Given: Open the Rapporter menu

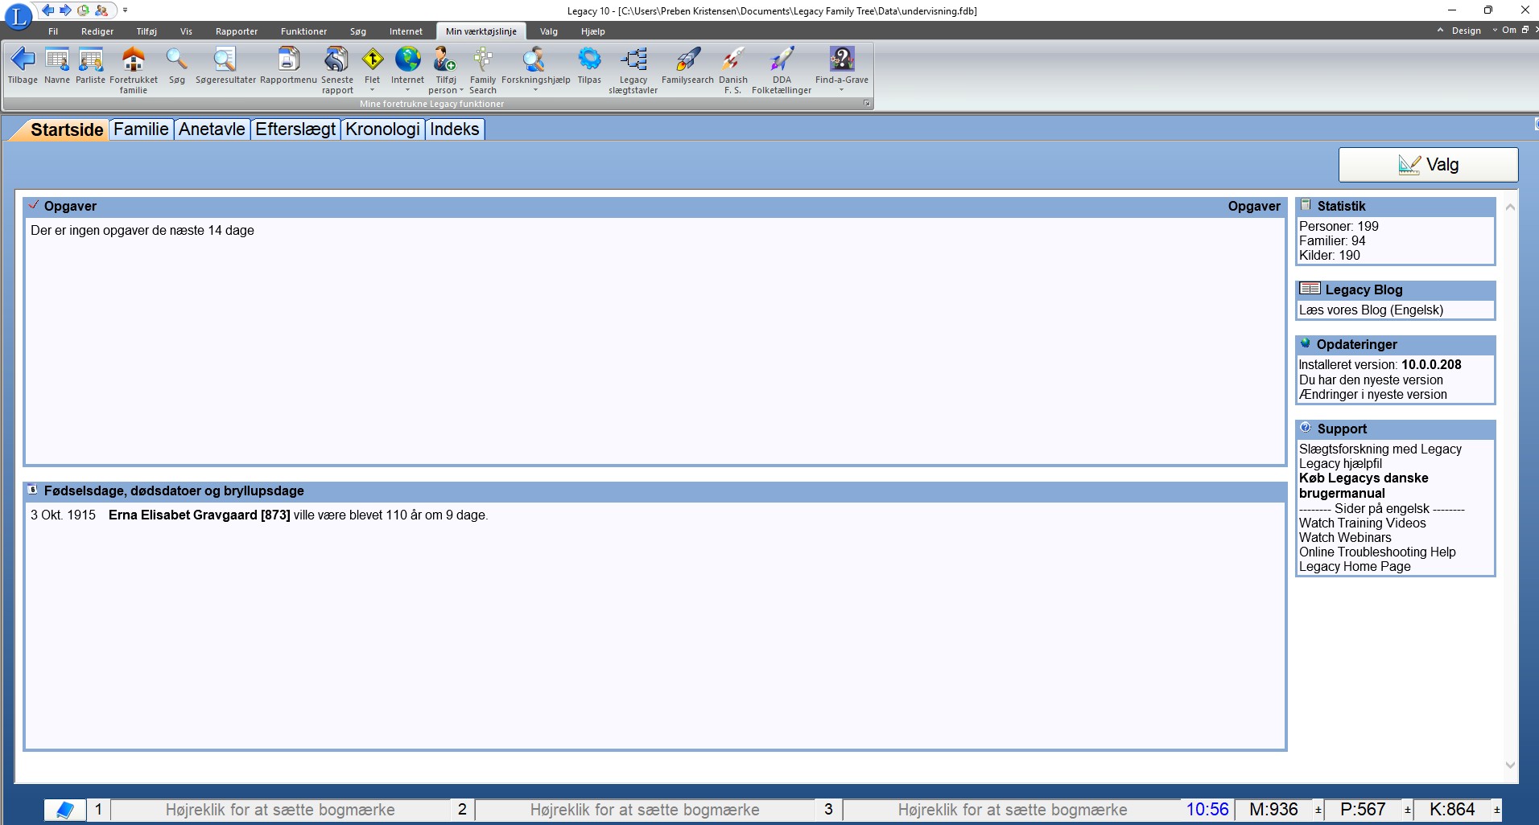Looking at the screenshot, I should 236,31.
